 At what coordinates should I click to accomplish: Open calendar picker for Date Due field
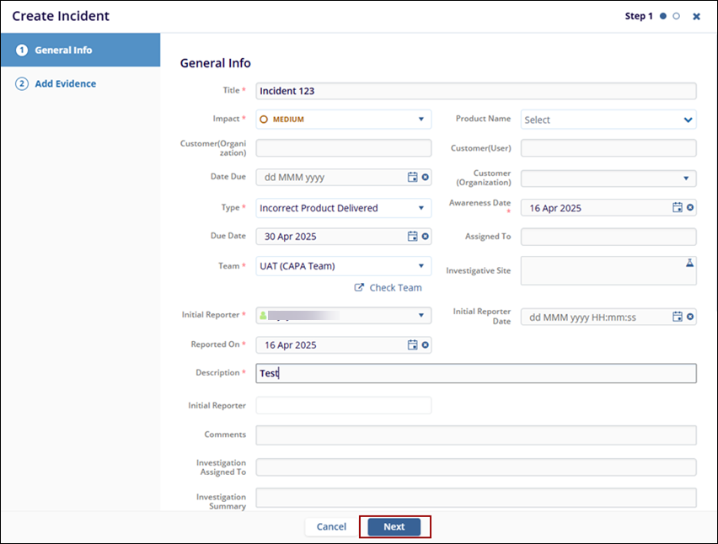tap(412, 178)
